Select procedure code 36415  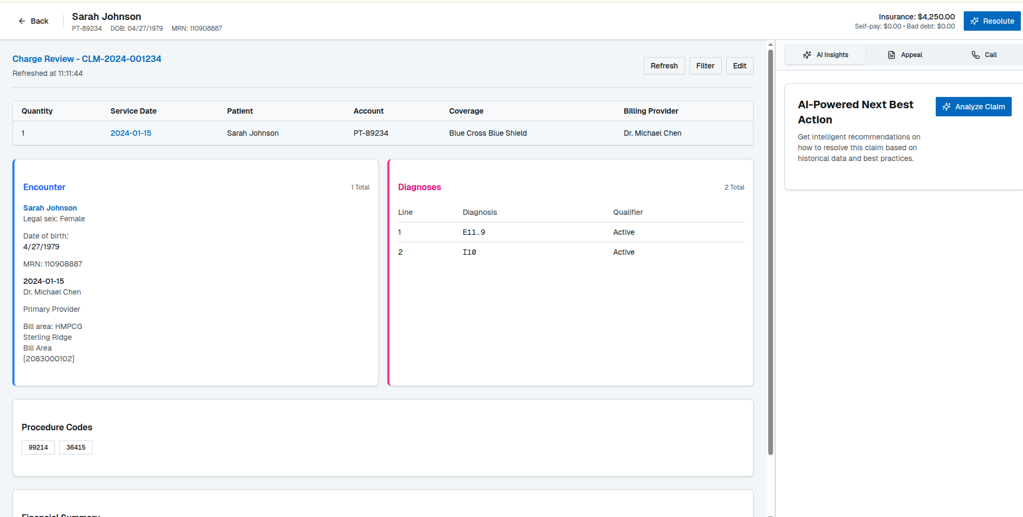point(76,448)
